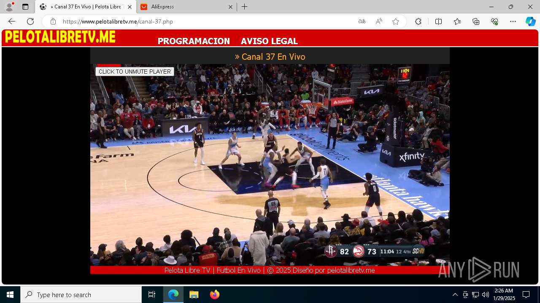Open the network status tray icon

point(475,295)
